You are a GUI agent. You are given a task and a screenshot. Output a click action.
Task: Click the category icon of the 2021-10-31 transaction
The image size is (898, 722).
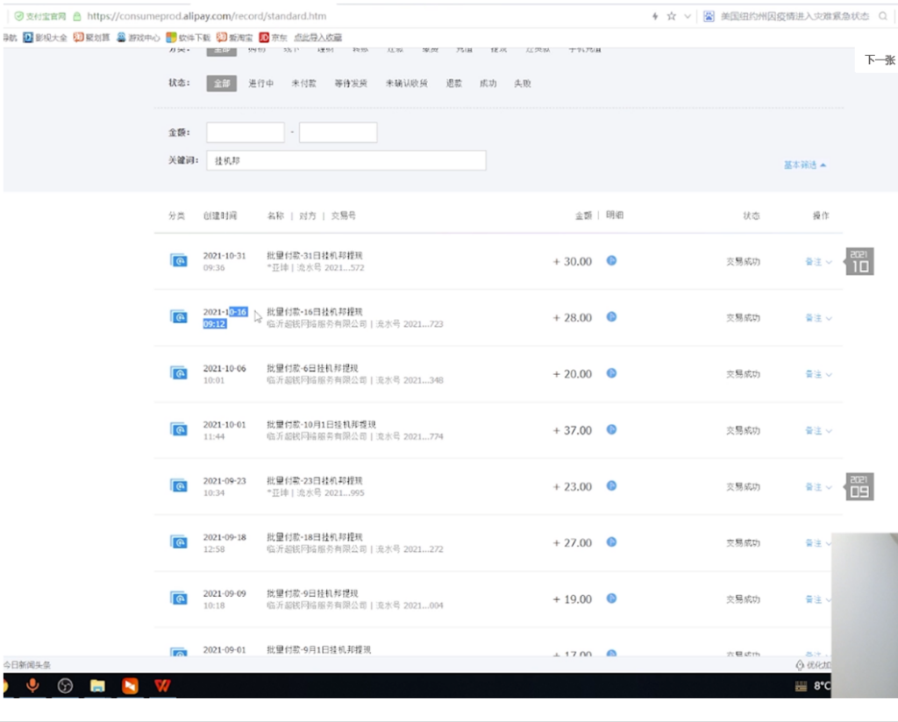[x=179, y=261]
